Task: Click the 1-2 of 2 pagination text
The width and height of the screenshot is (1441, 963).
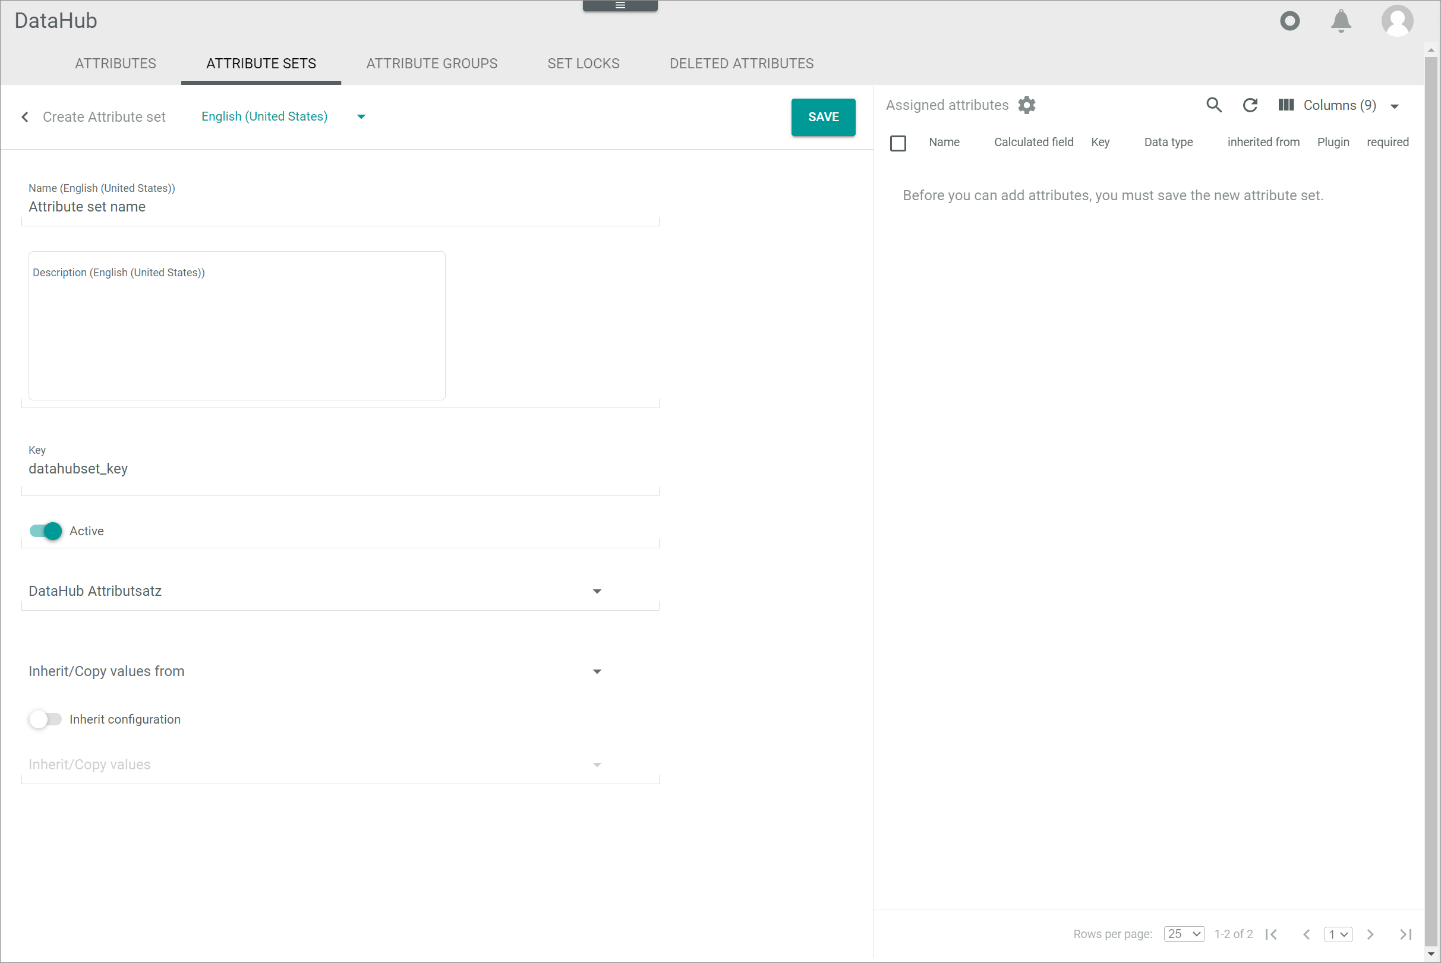Action: [x=1233, y=934]
